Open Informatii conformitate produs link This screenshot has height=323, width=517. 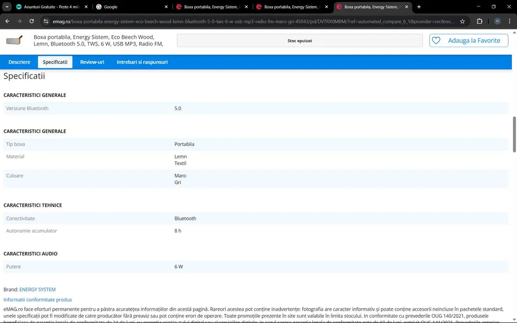[38, 300]
